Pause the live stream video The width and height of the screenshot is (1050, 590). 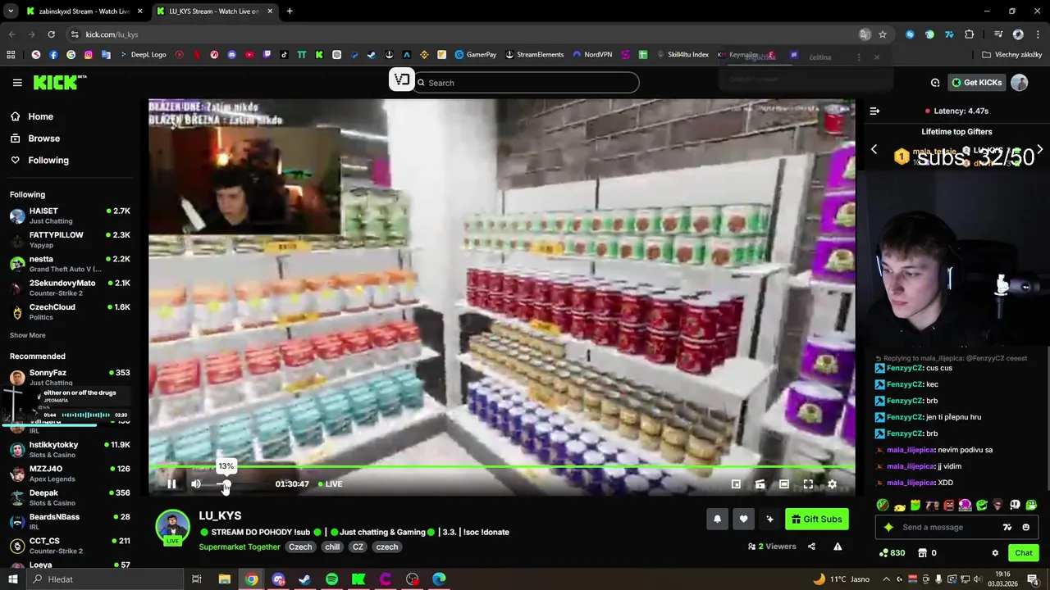pos(171,484)
